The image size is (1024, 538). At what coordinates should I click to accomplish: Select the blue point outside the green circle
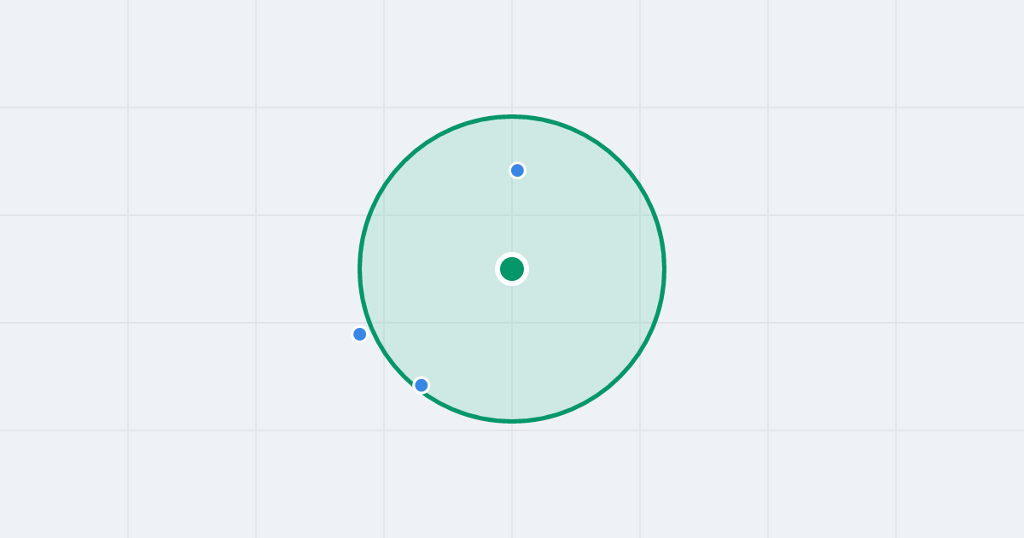pos(360,334)
